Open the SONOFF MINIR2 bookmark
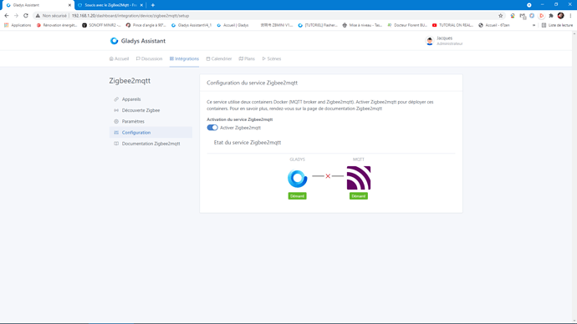Screen dimensions: 577x324 101,25
